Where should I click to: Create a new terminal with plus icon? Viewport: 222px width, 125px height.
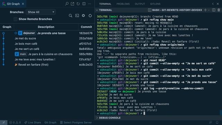click(x=205, y=10)
